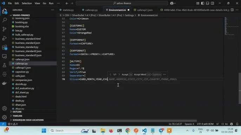Screen dimensions: 241x135
Task: Open the Source Control view
Action: [x=5, y=29]
